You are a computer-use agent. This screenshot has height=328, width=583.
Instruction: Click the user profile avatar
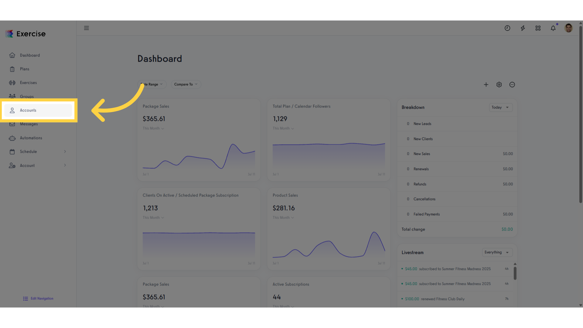click(568, 28)
